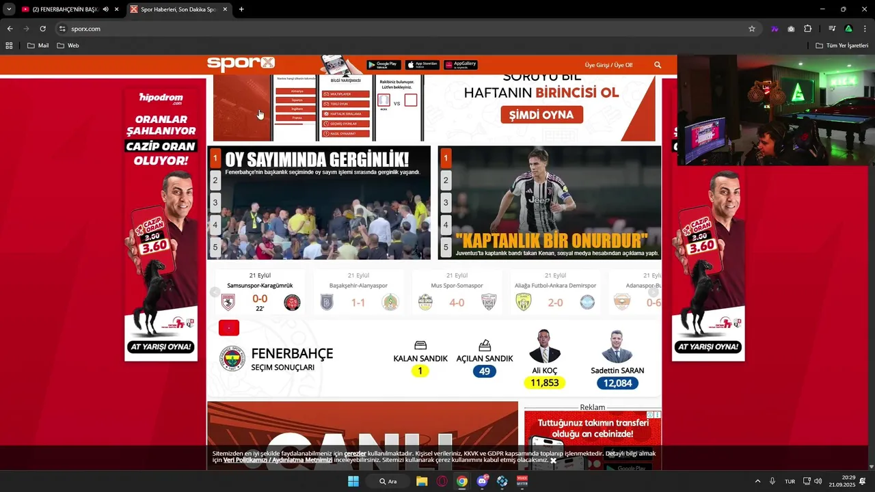
Task: Open the 7TV extension icon
Action: point(775,29)
